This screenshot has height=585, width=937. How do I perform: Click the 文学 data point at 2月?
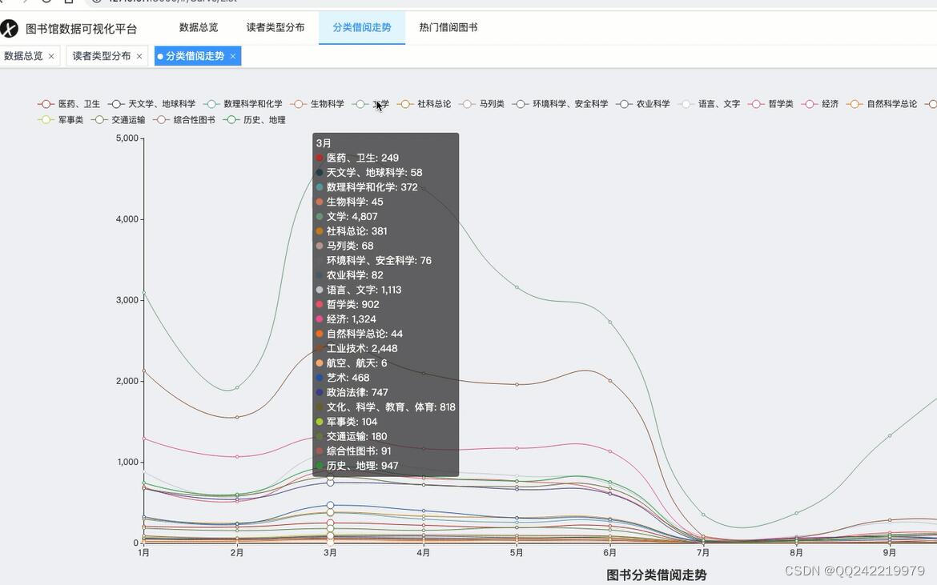tap(237, 387)
